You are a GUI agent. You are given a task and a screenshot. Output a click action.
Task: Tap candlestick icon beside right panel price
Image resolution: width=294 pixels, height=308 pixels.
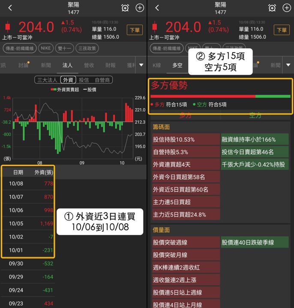[154, 27]
